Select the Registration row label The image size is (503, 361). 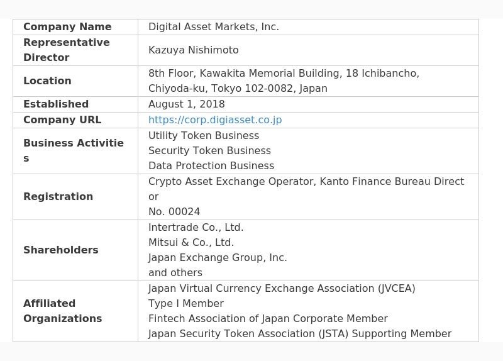pos(58,196)
